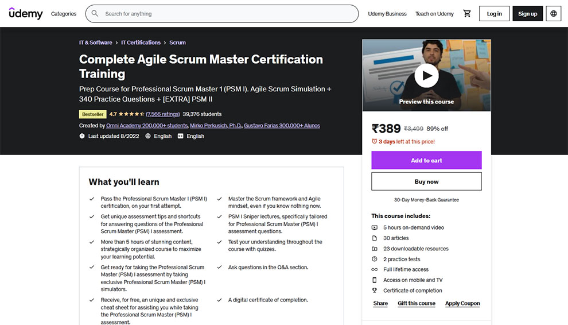
Task: Click the language globe icon beside English
Action: point(148,136)
